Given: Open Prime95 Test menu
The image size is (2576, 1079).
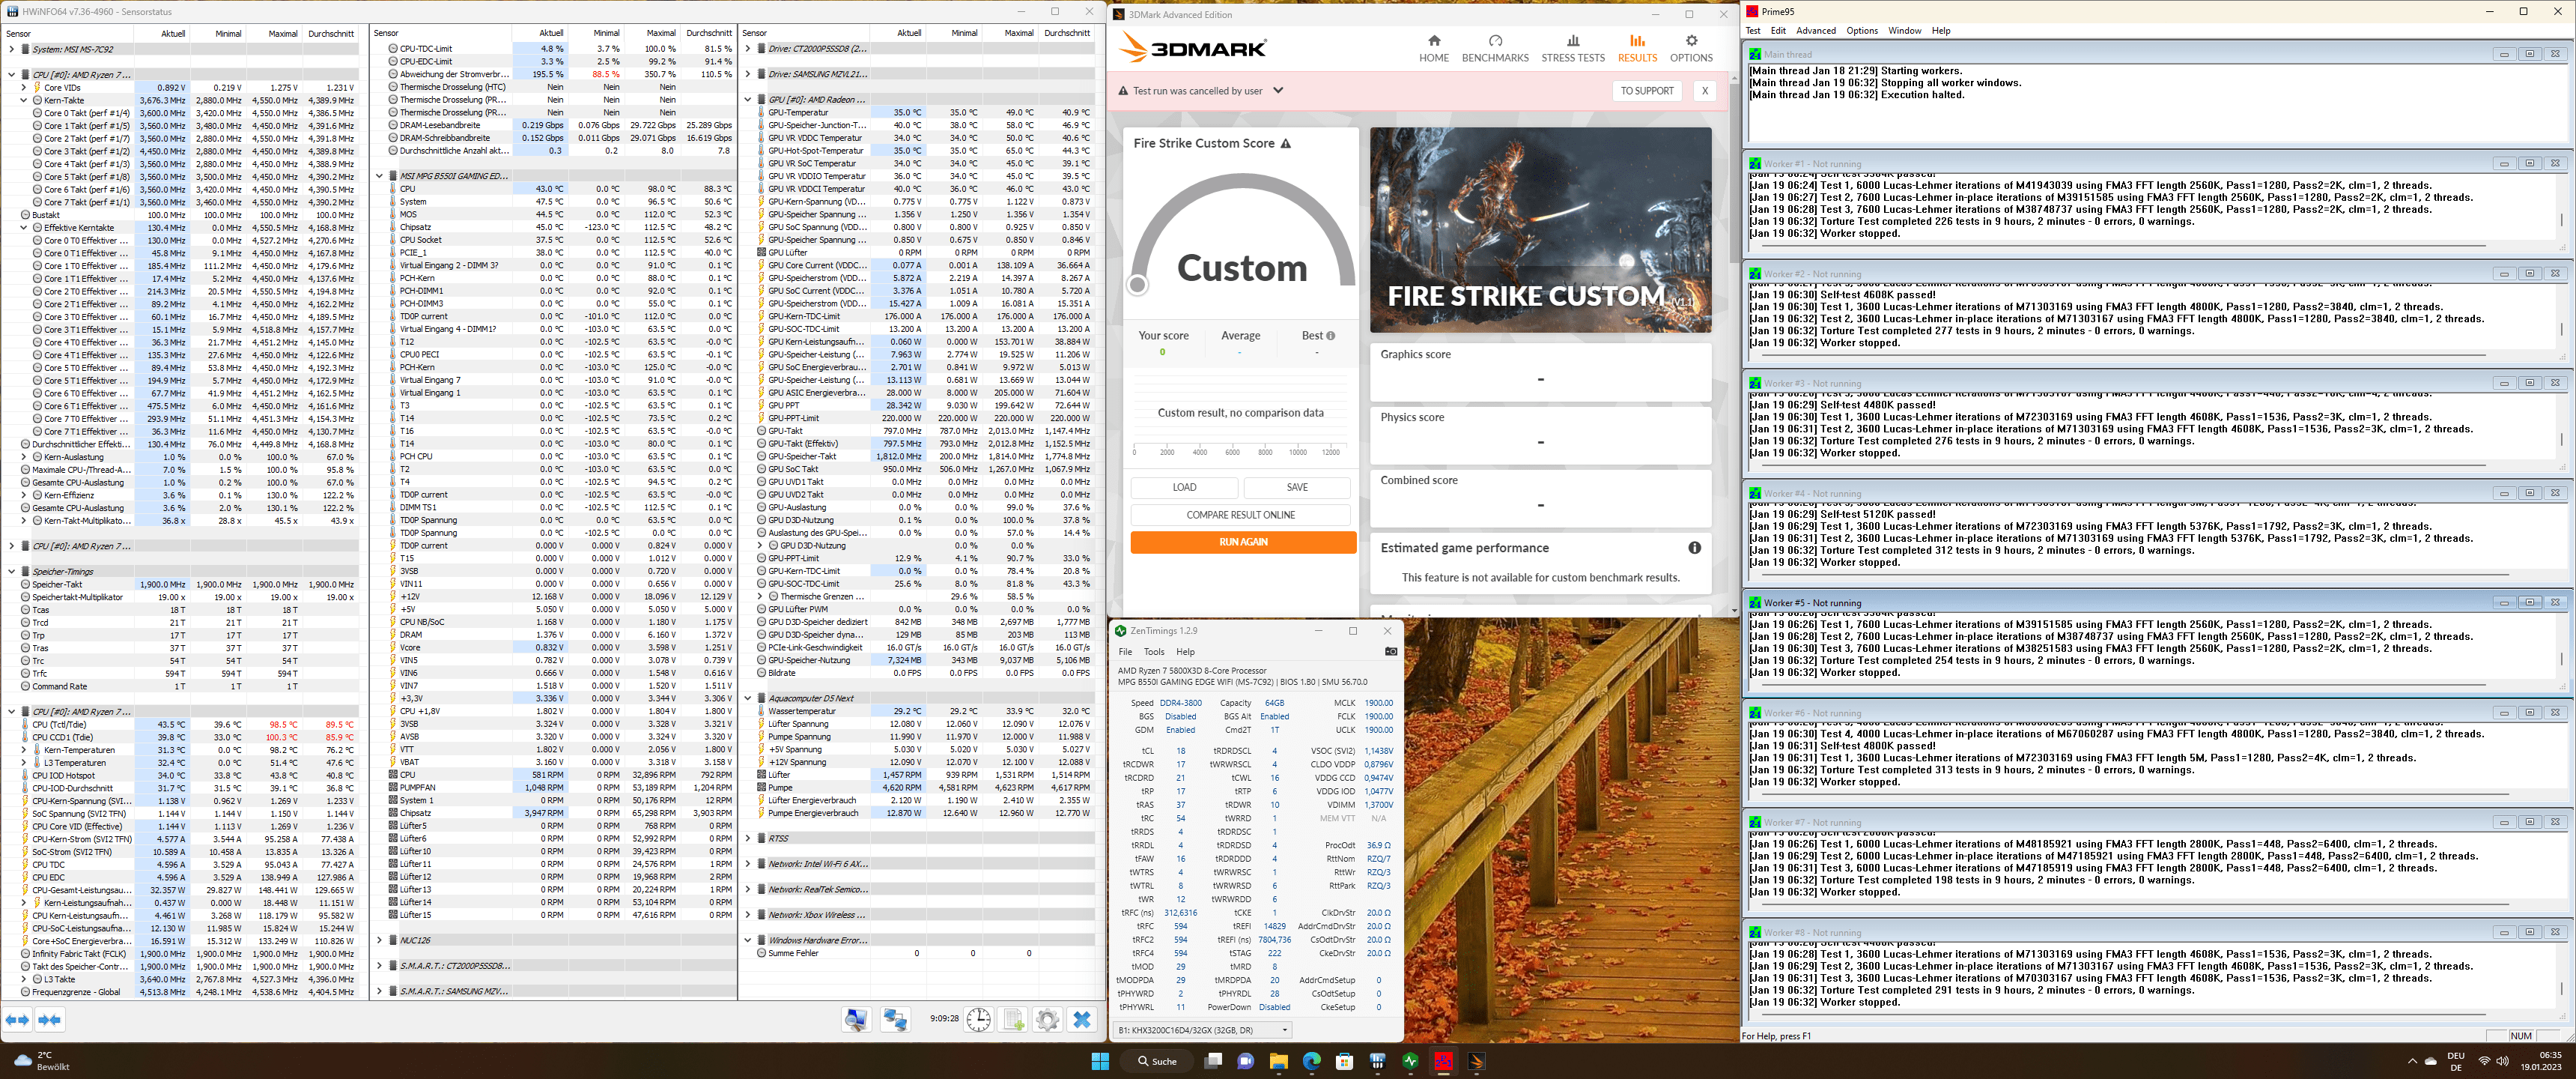Looking at the screenshot, I should click(1753, 31).
